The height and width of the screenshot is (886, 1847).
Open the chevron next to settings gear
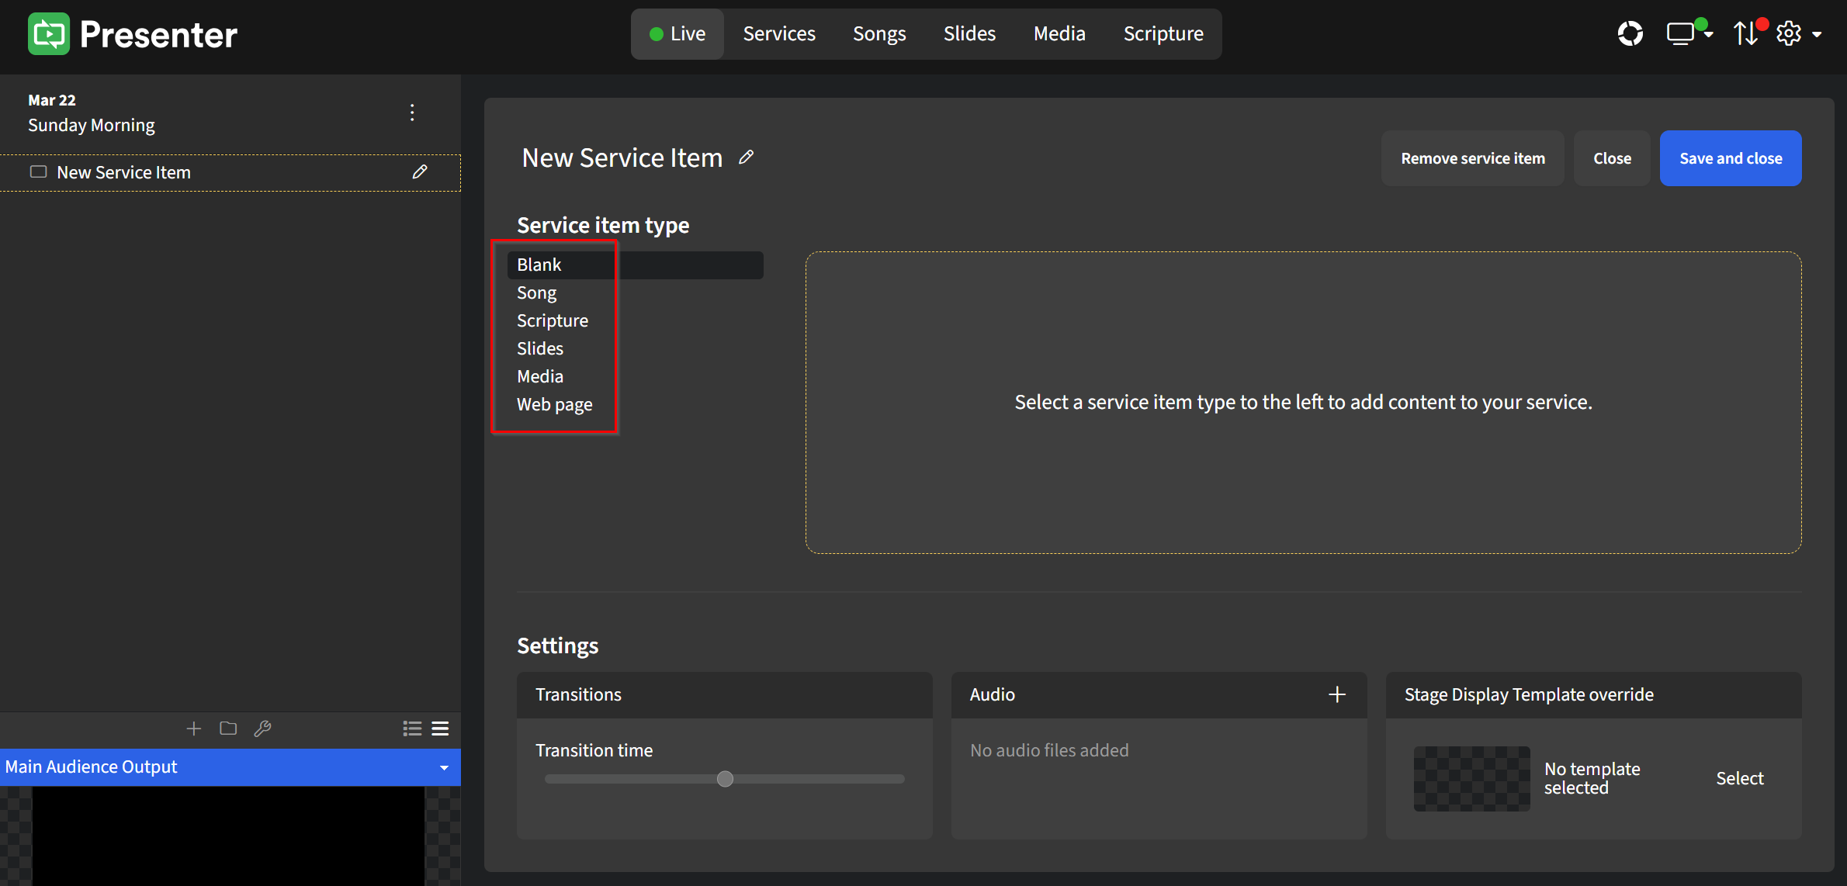1817,33
